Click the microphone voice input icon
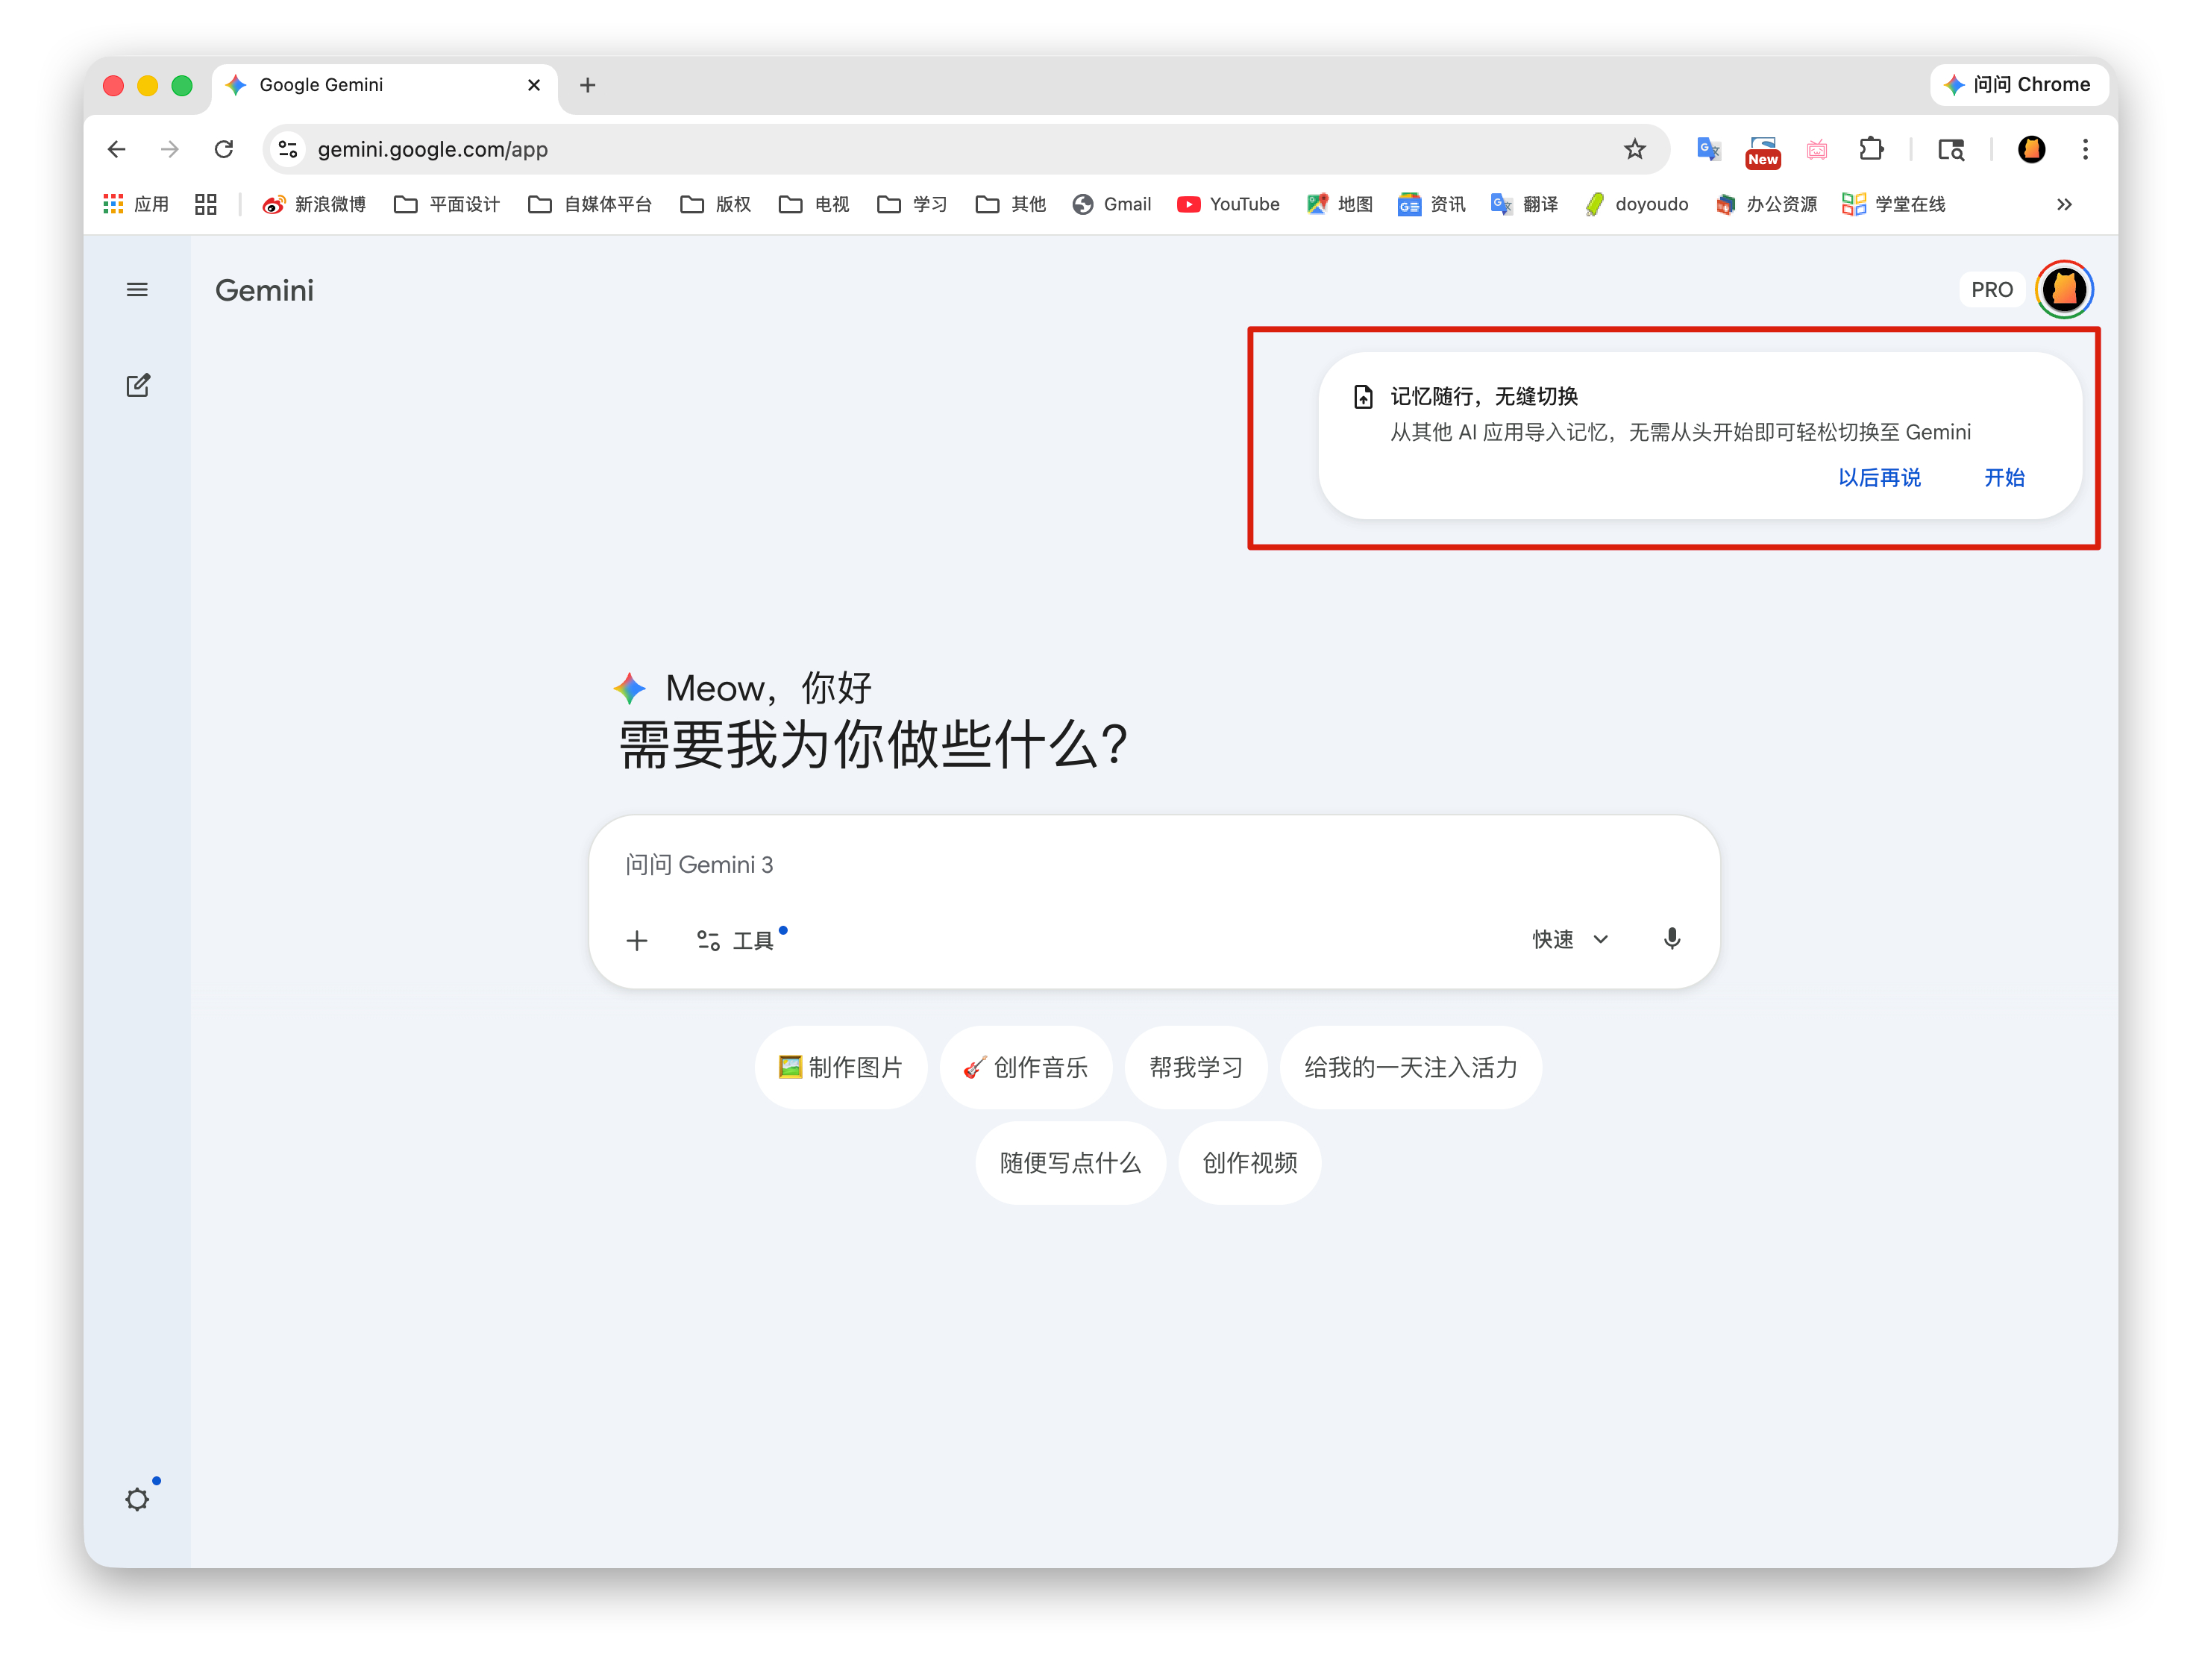This screenshot has width=2202, height=1680. [x=1671, y=939]
